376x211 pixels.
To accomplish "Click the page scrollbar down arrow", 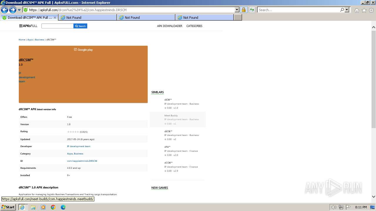I will [x=373, y=197].
